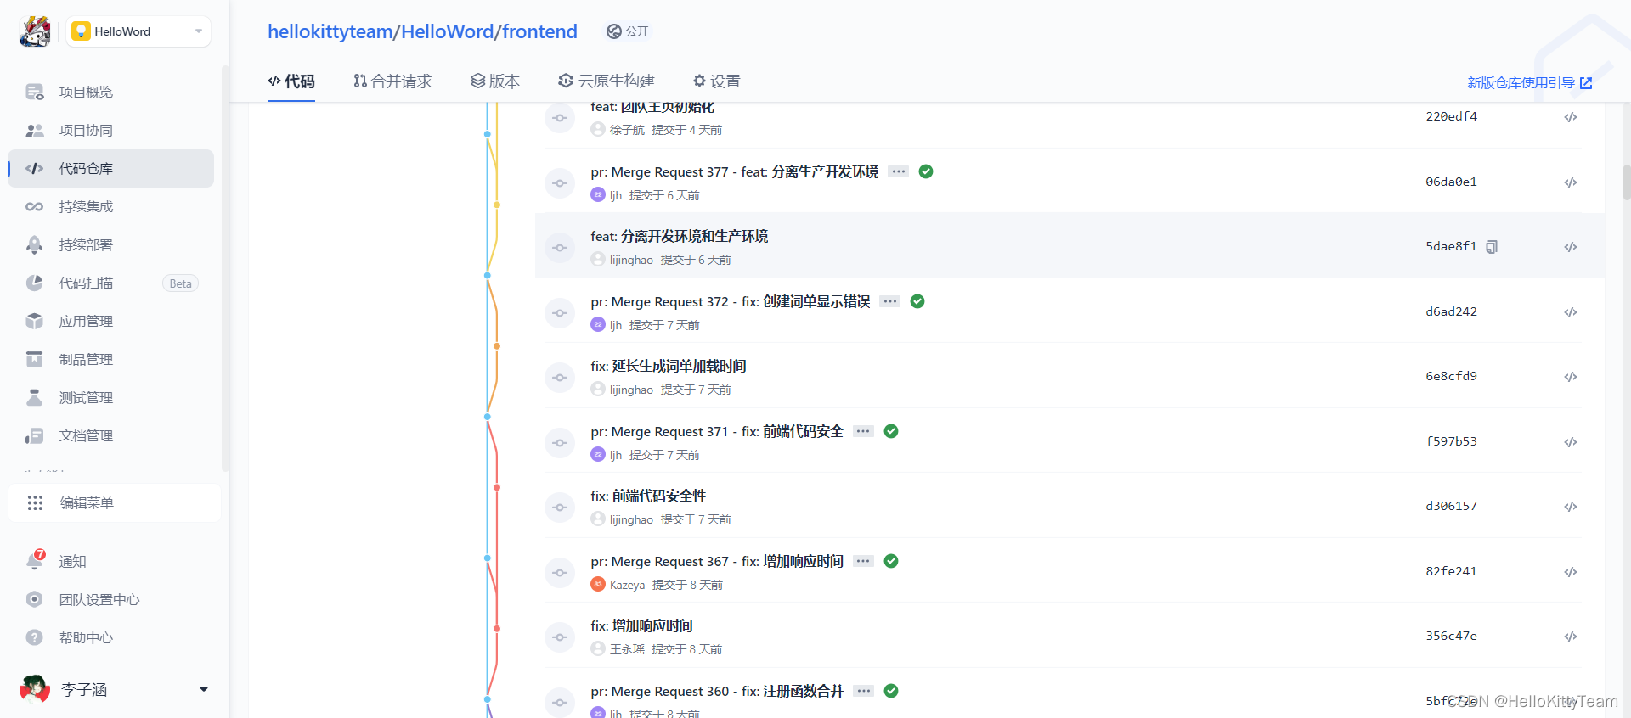Open commit fix: 增加响应时间
This screenshot has width=1631, height=718.
[641, 625]
